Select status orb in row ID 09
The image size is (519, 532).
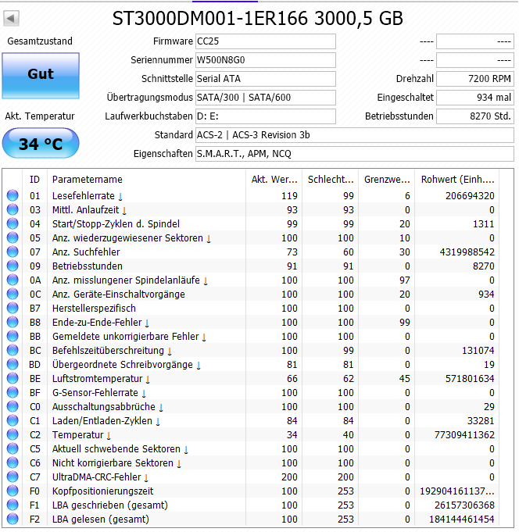13,266
